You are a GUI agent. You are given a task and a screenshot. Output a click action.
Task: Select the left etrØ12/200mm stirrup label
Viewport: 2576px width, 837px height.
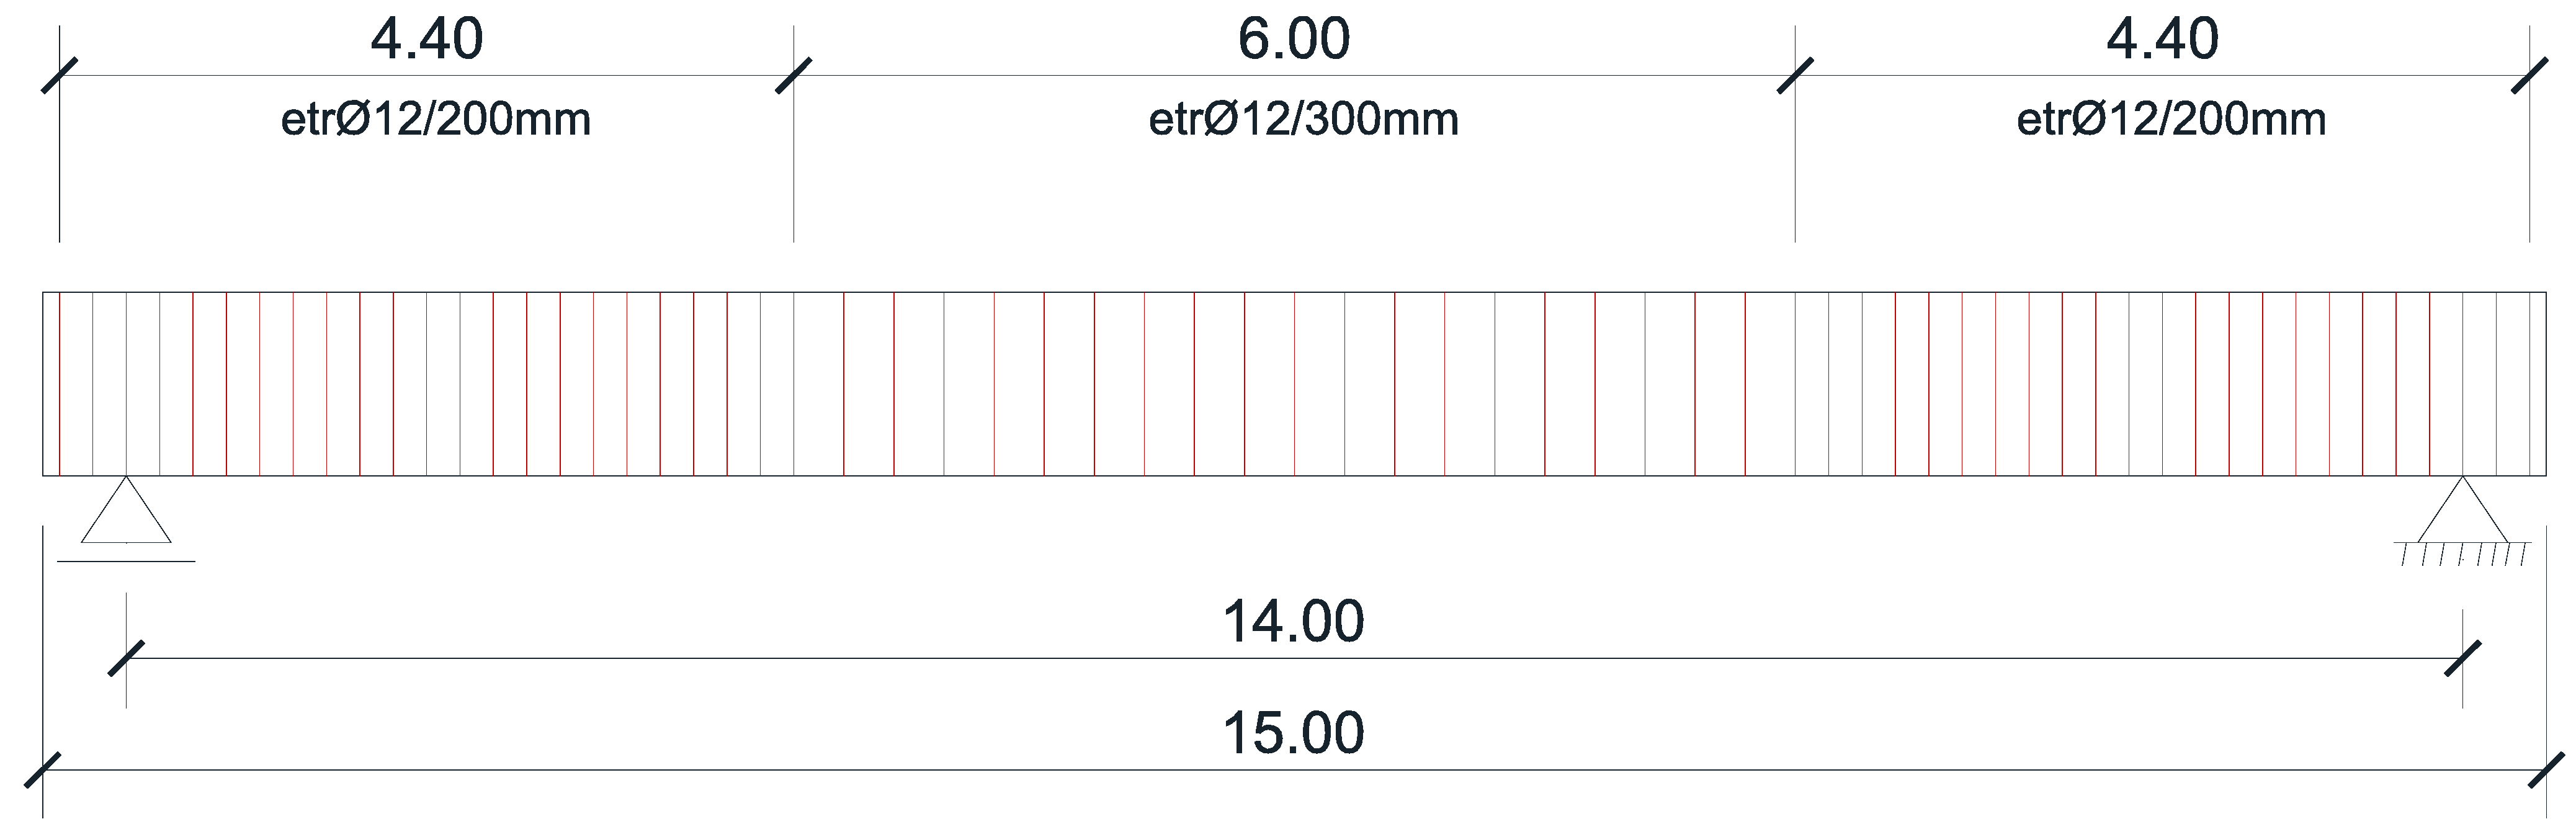(x=435, y=120)
